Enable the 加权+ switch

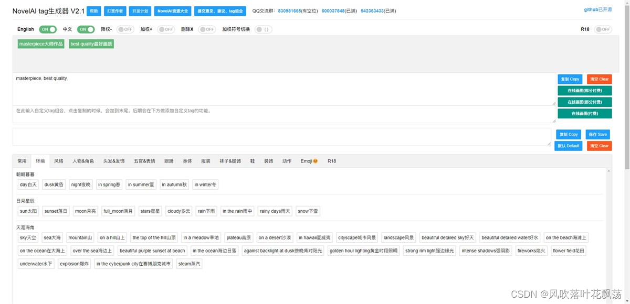tap(166, 29)
